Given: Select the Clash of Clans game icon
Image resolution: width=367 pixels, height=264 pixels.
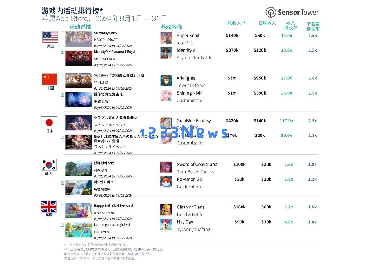Looking at the screenshot, I should click(x=166, y=210).
